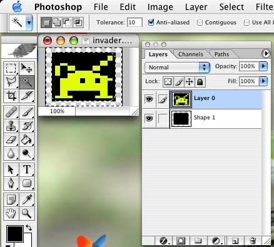This screenshot has height=247, width=274.
Task: Select the Rectangular Marquee tool
Action: [x=11, y=68]
